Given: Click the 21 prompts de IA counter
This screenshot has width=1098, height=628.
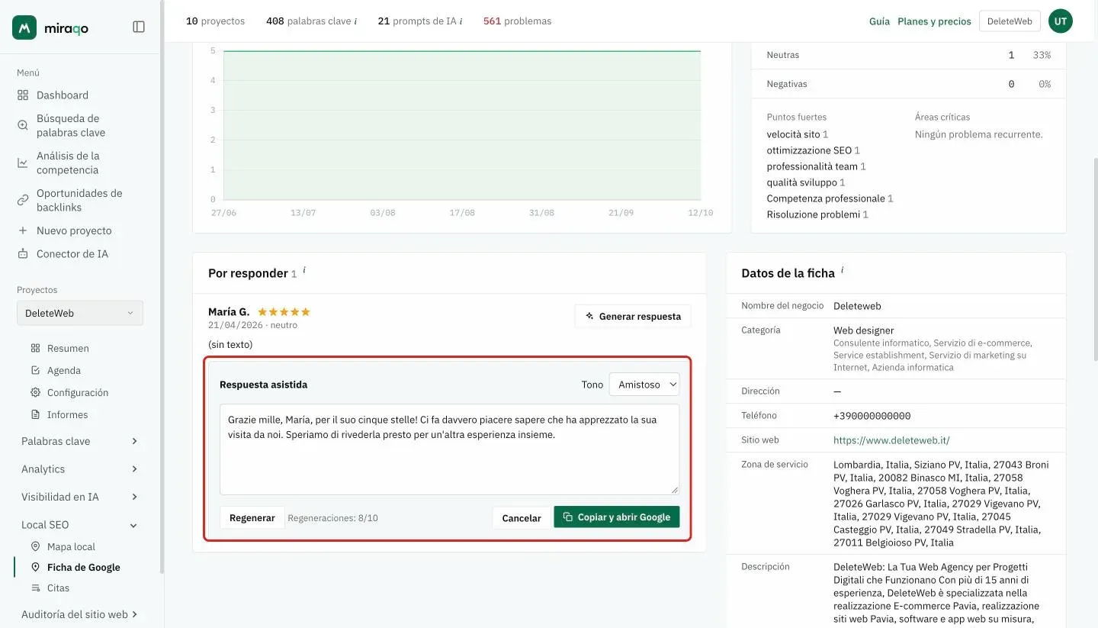Looking at the screenshot, I should 419,21.
